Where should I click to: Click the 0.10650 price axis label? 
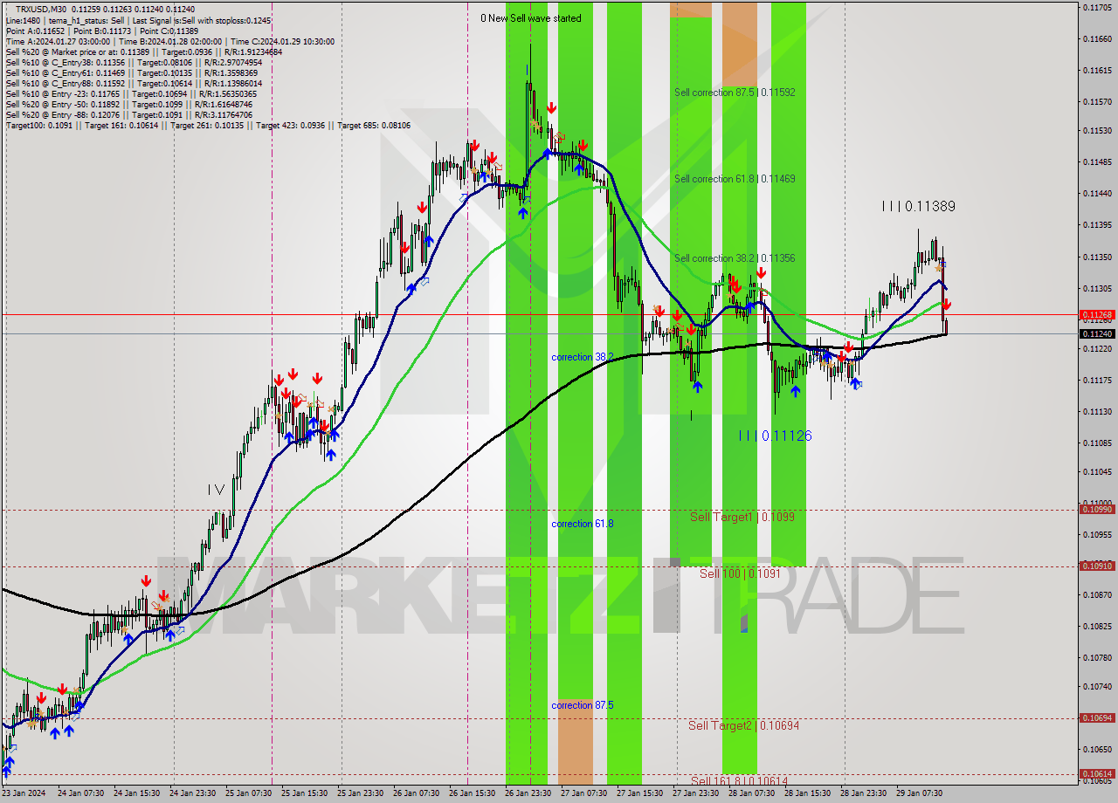(1096, 750)
